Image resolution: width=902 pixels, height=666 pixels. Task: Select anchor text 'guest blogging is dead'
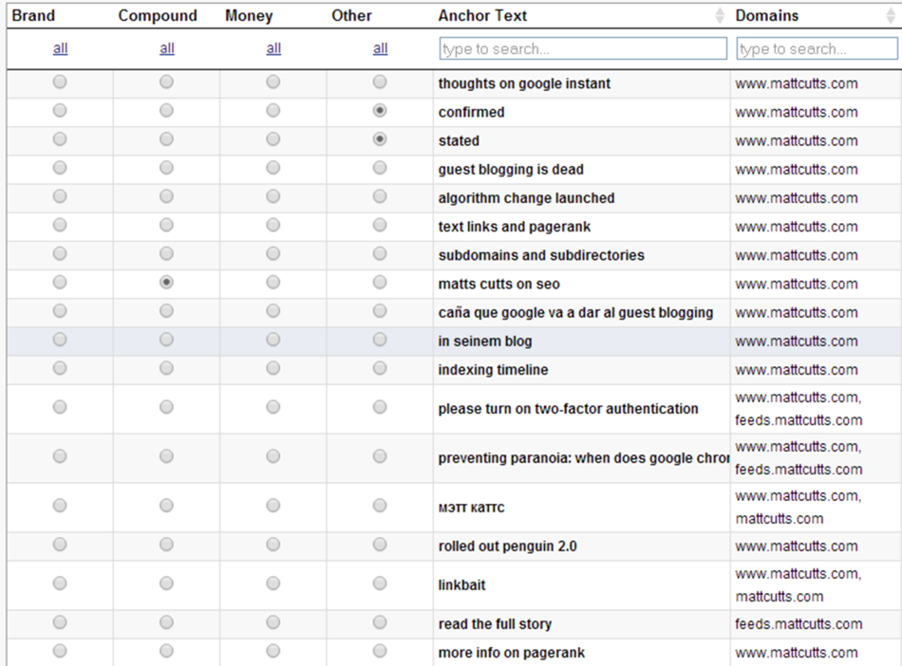click(x=511, y=170)
